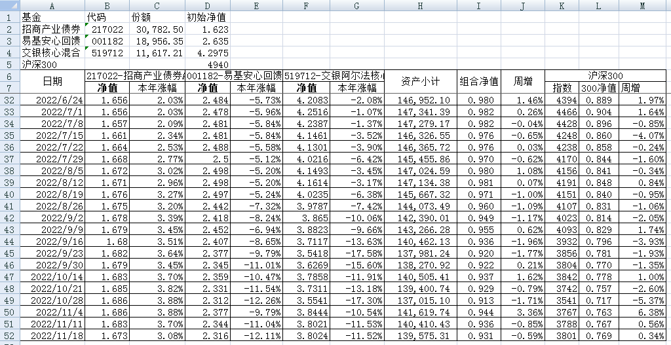Select date cell 2022/9/30
This screenshot has height=345, width=671.
coord(52,265)
